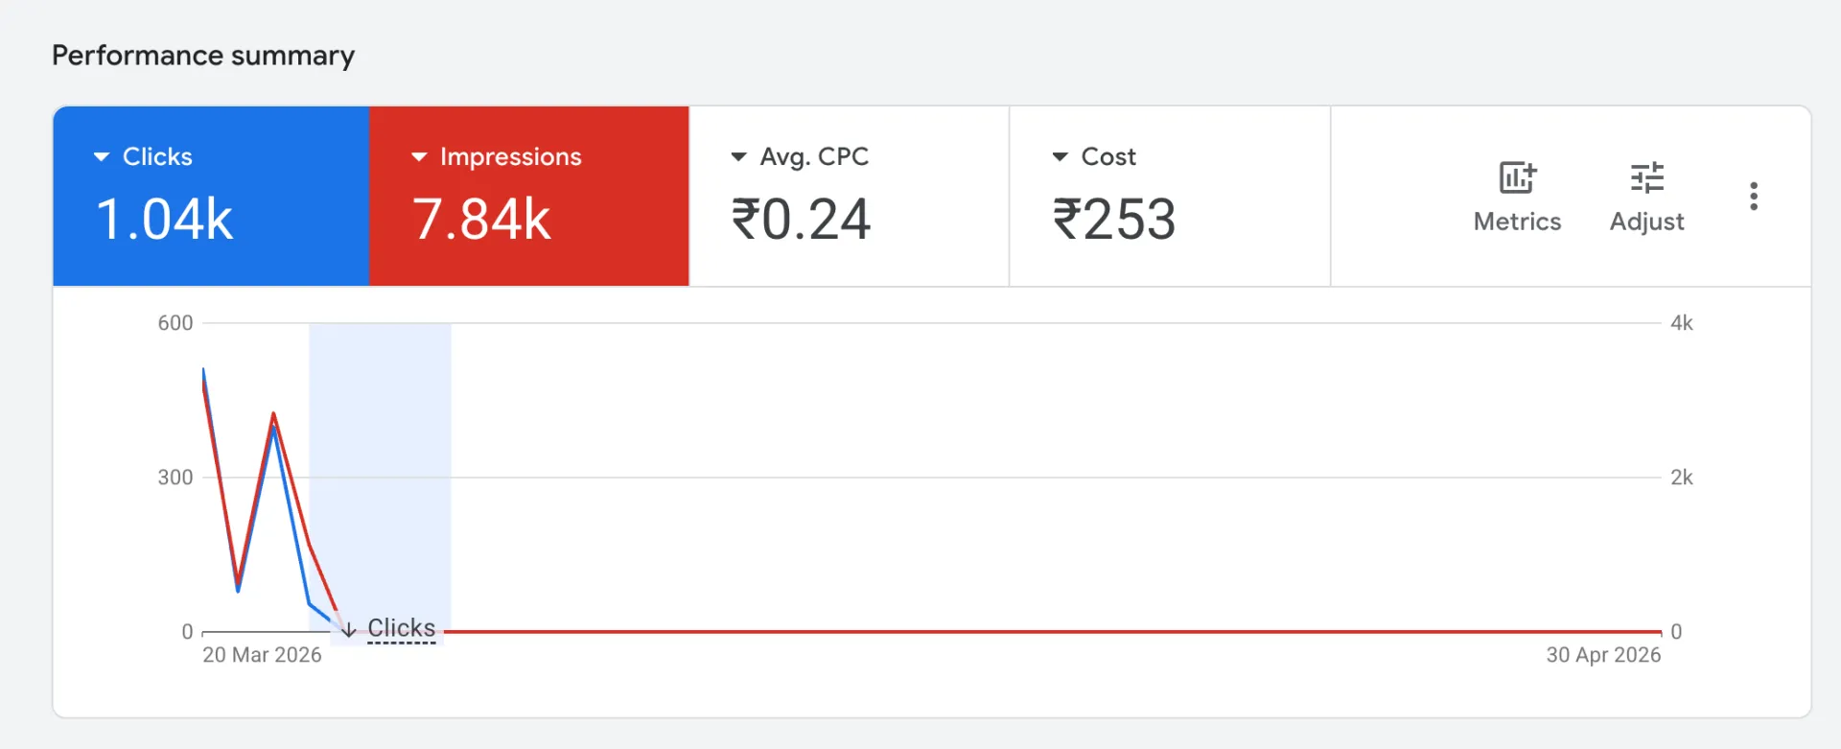
Task: Click the down-arrow annotation next to Clicks
Action: [349, 629]
